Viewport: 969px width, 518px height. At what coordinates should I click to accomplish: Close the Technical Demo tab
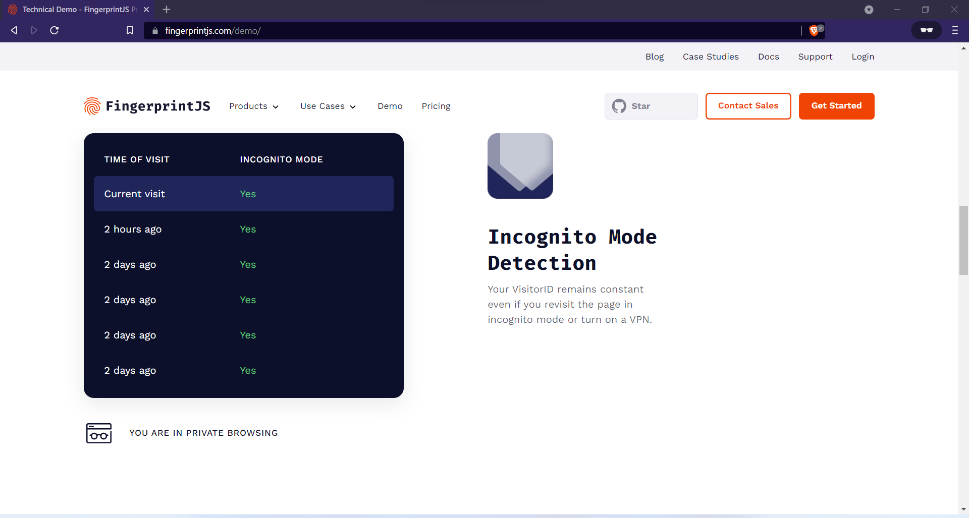[146, 10]
